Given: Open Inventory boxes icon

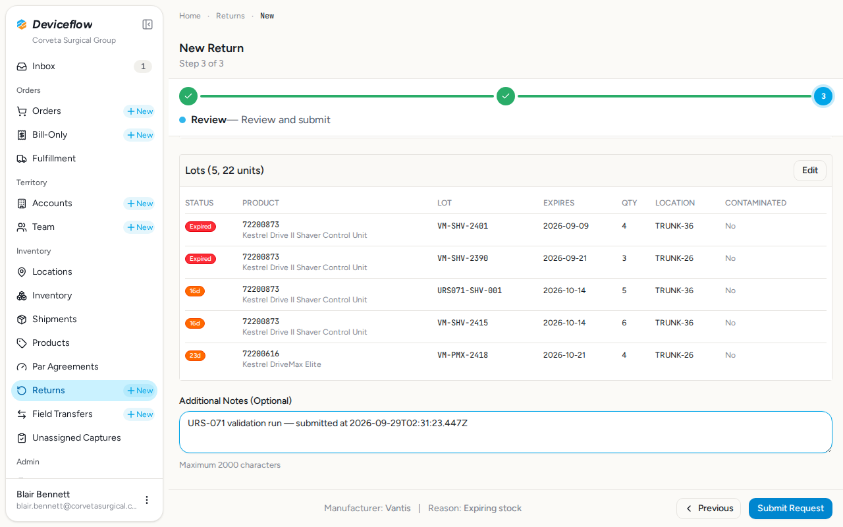Looking at the screenshot, I should pyautogui.click(x=22, y=296).
